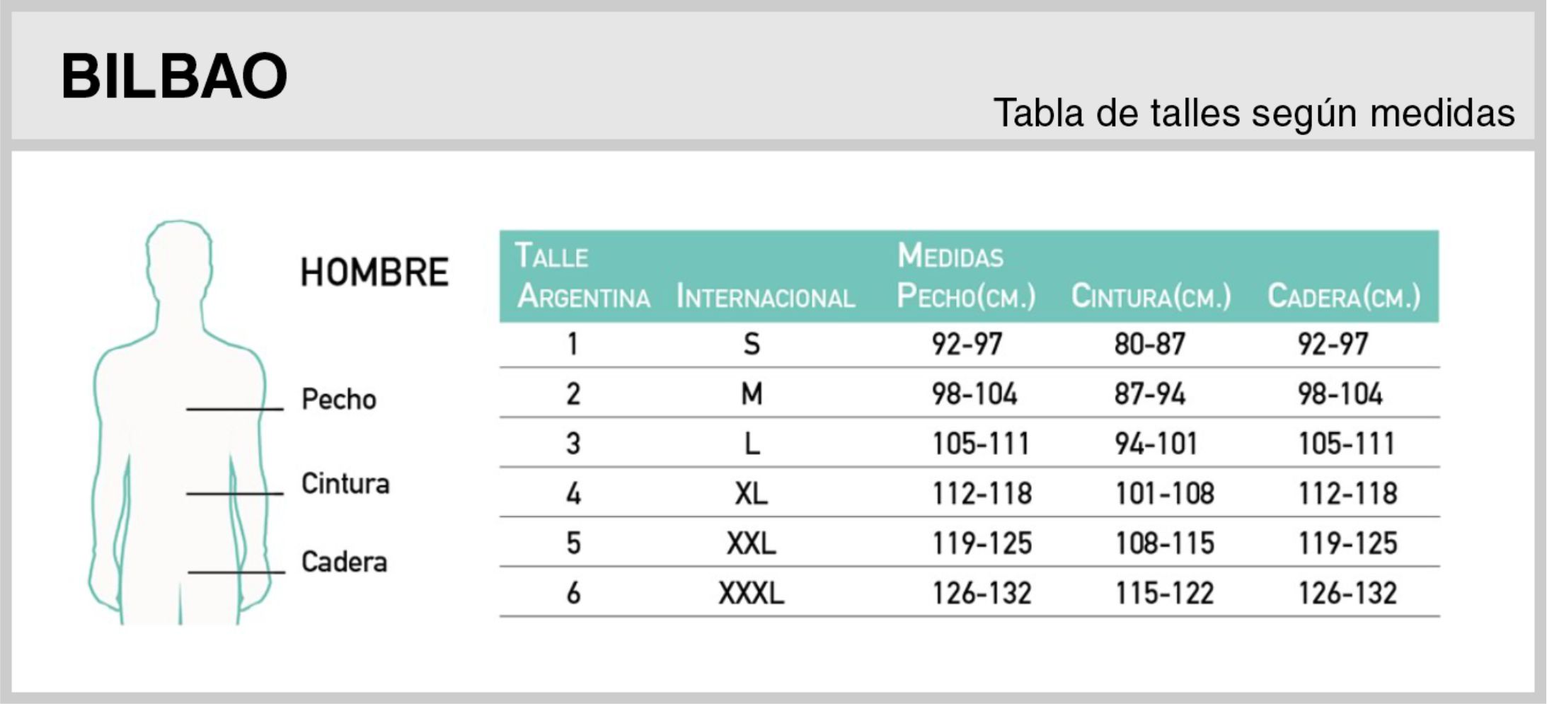Select the XXXL international size cell
The height and width of the screenshot is (704, 1547).
coord(751,594)
